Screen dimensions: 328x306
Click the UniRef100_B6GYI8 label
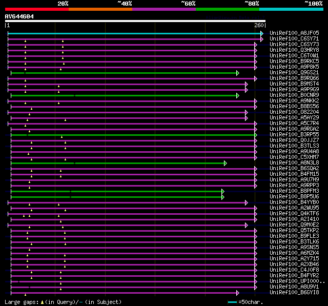click(x=294, y=293)
